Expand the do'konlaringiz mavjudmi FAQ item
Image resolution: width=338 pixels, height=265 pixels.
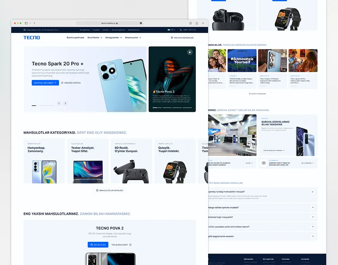[312, 217]
